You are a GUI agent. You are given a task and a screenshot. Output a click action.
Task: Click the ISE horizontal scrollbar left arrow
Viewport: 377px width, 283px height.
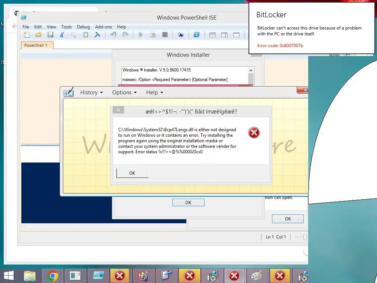(x=24, y=227)
